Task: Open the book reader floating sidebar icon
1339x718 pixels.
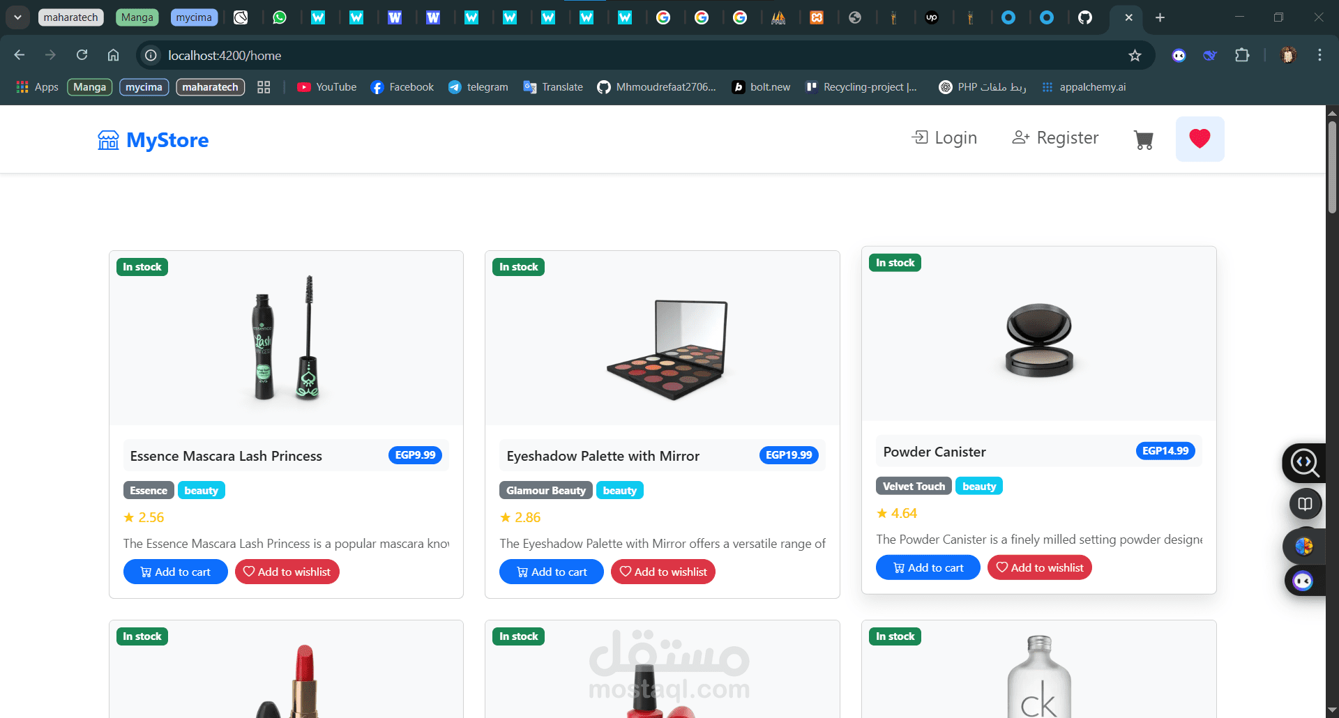Action: (1306, 503)
